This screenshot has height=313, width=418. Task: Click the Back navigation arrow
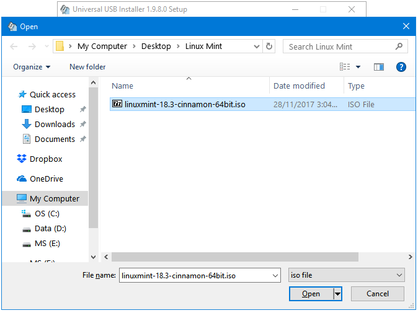[x=14, y=46]
